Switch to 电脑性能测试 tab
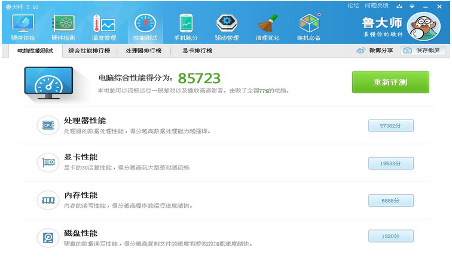Image resolution: width=452 pixels, height=267 pixels. tap(35, 51)
